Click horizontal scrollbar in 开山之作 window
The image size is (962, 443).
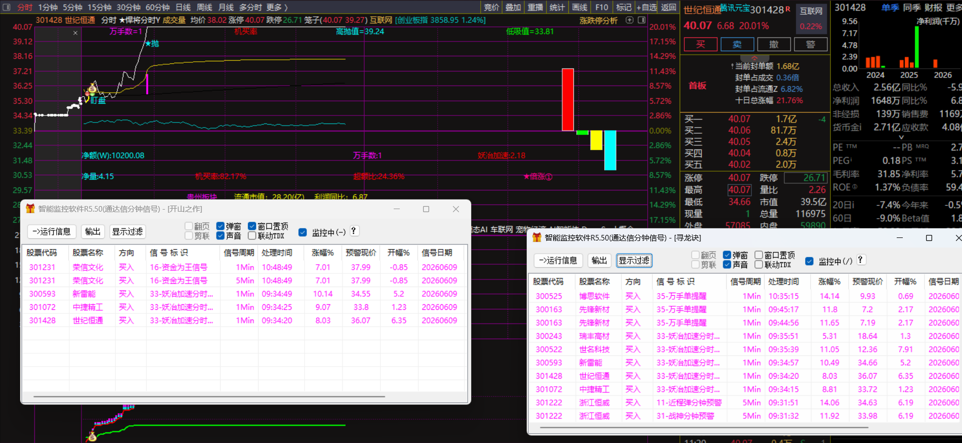210,397
